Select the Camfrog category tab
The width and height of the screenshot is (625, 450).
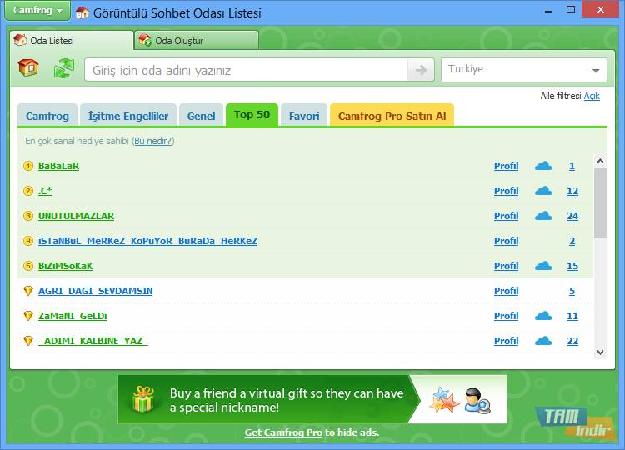(47, 116)
